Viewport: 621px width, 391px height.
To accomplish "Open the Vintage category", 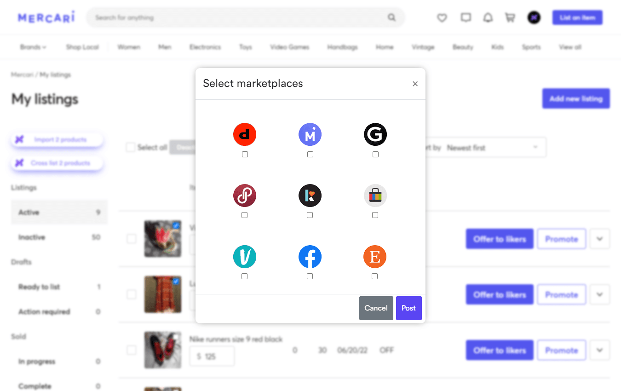I will (x=423, y=47).
